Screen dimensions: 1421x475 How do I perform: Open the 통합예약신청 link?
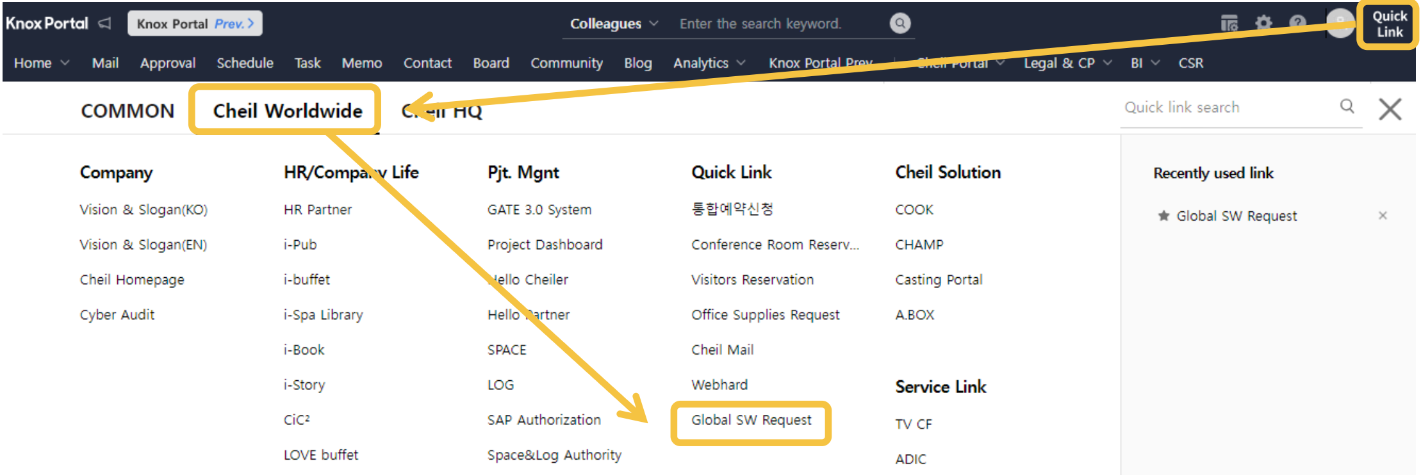[x=732, y=209]
